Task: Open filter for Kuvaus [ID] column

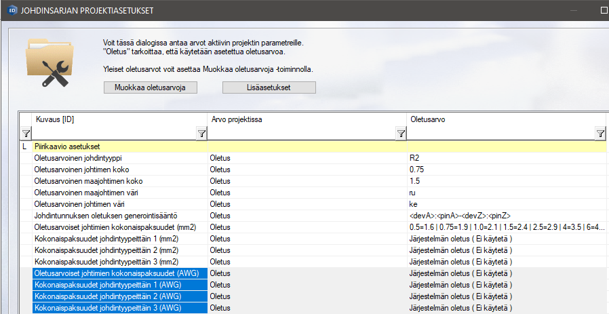Action: (x=201, y=134)
